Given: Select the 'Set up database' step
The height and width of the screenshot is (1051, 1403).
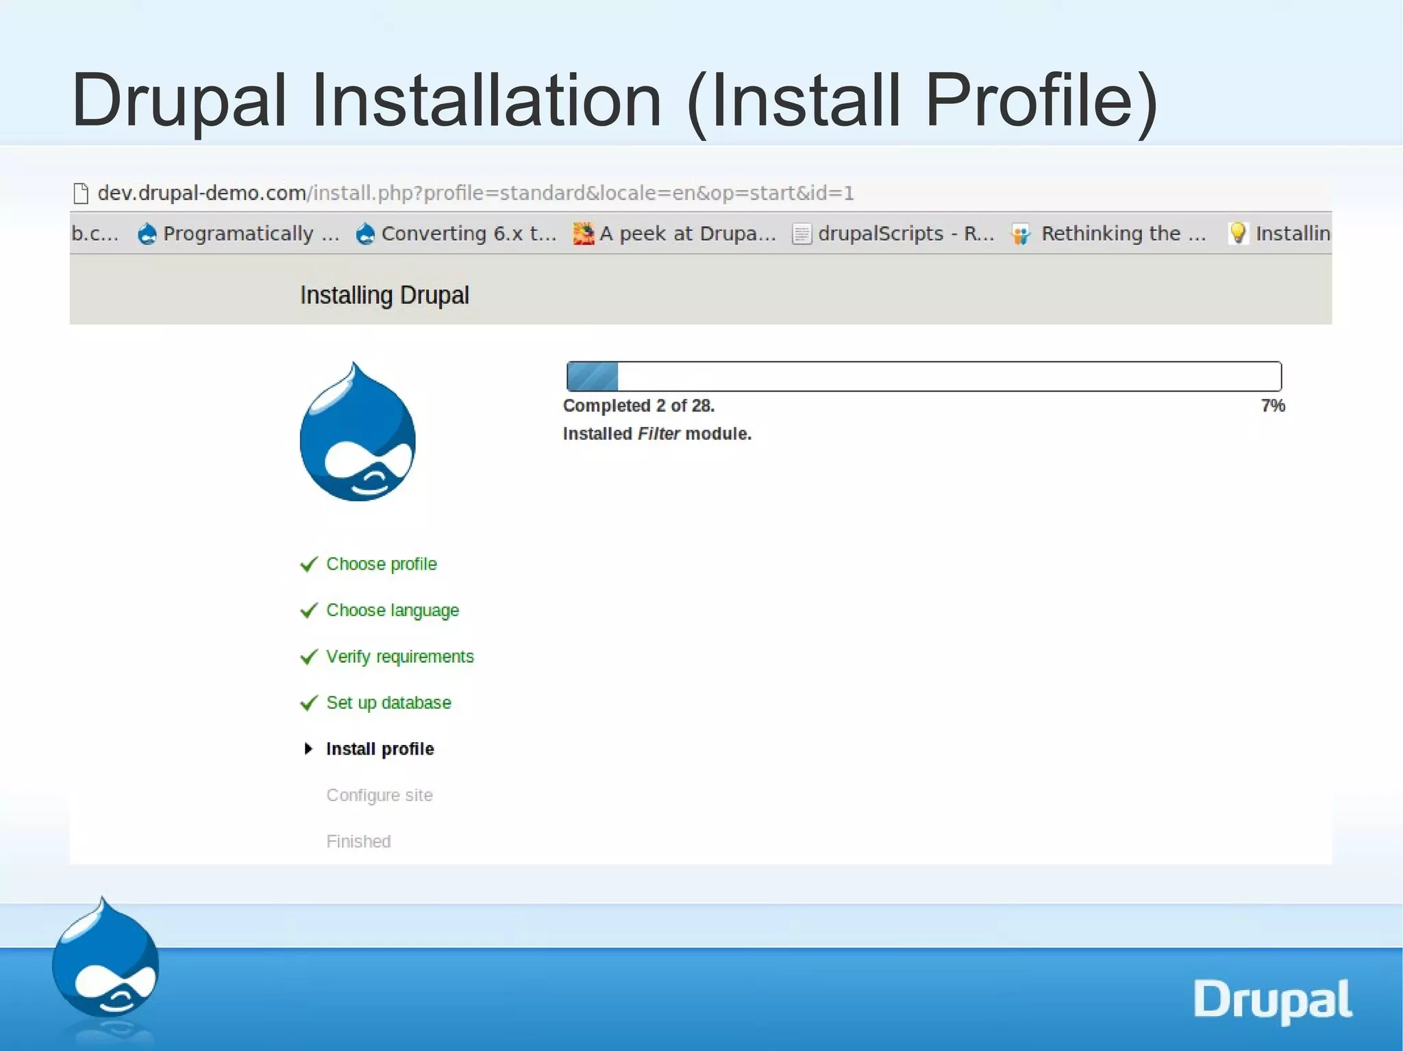Looking at the screenshot, I should 388,703.
